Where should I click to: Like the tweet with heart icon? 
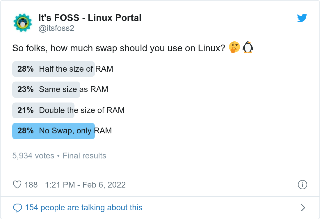(17, 185)
